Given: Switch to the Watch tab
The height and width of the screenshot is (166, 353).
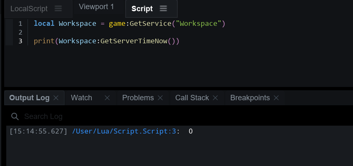Looking at the screenshot, I should [81, 98].
